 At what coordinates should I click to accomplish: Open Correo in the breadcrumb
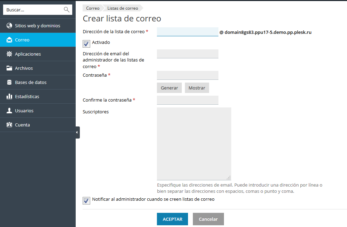pos(93,8)
